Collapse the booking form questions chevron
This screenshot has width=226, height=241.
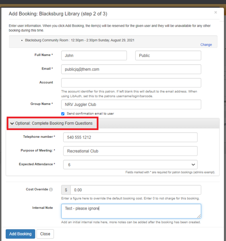coord(12,123)
